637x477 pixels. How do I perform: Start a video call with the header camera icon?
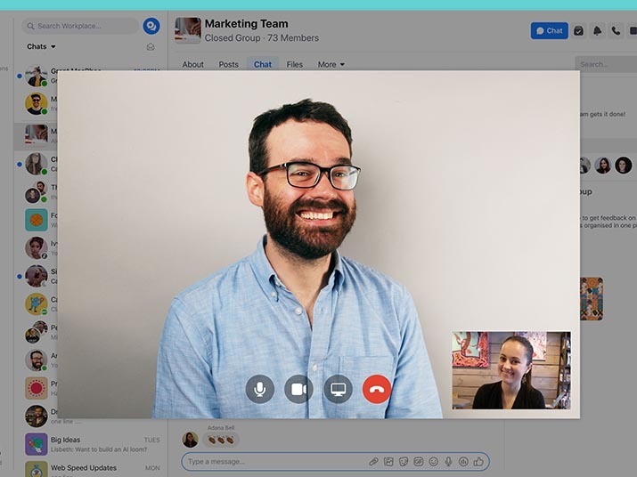[x=633, y=31]
